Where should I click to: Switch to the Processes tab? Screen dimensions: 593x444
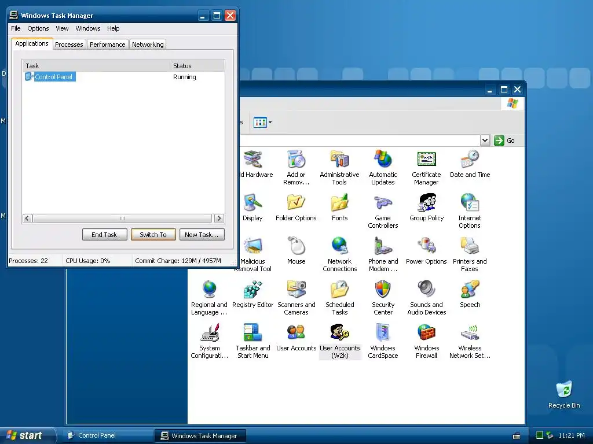pyautogui.click(x=69, y=45)
